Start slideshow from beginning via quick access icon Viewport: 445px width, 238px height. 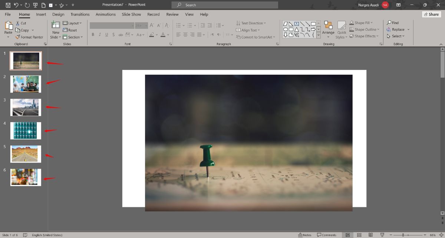click(36, 5)
